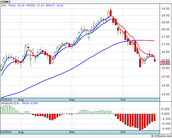Click 2025Jul on the MACD timeline

6,132
